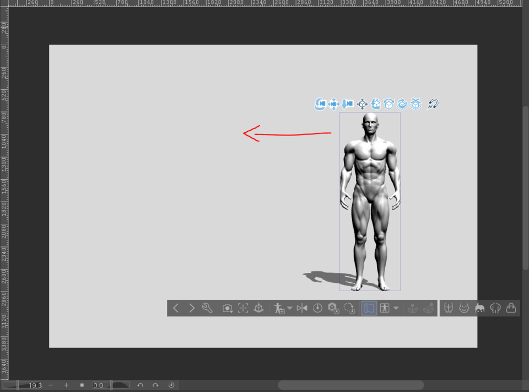Click the handbag accessory icon

click(511, 308)
